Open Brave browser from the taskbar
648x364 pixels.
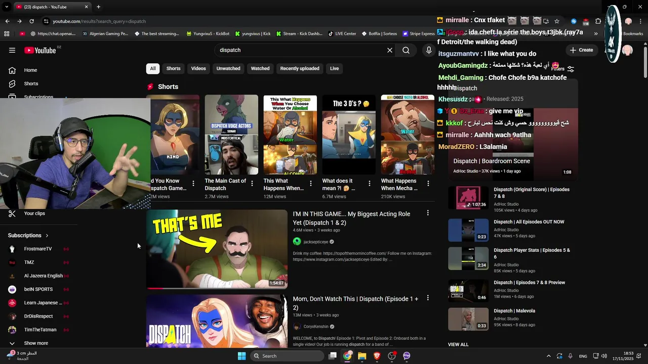pyautogui.click(x=377, y=356)
